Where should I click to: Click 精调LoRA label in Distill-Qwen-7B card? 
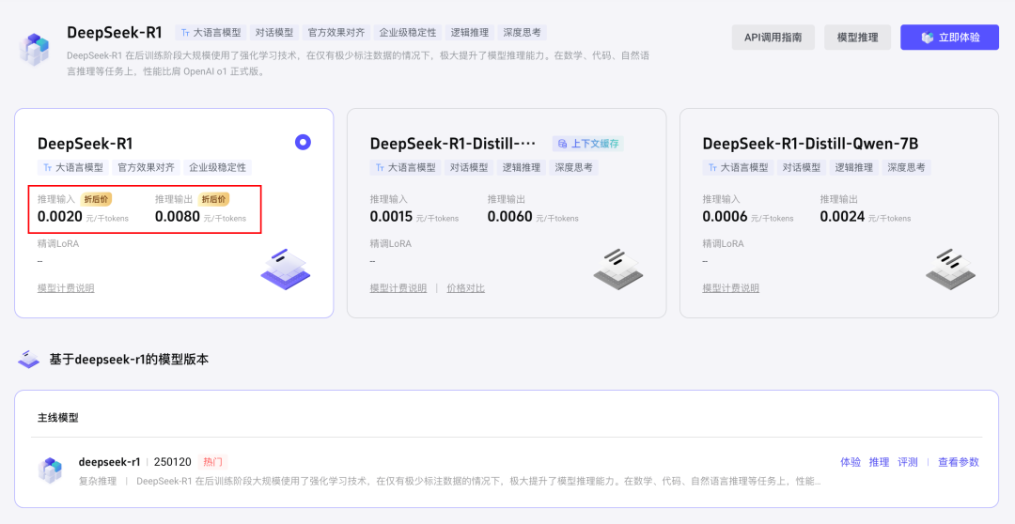(723, 244)
